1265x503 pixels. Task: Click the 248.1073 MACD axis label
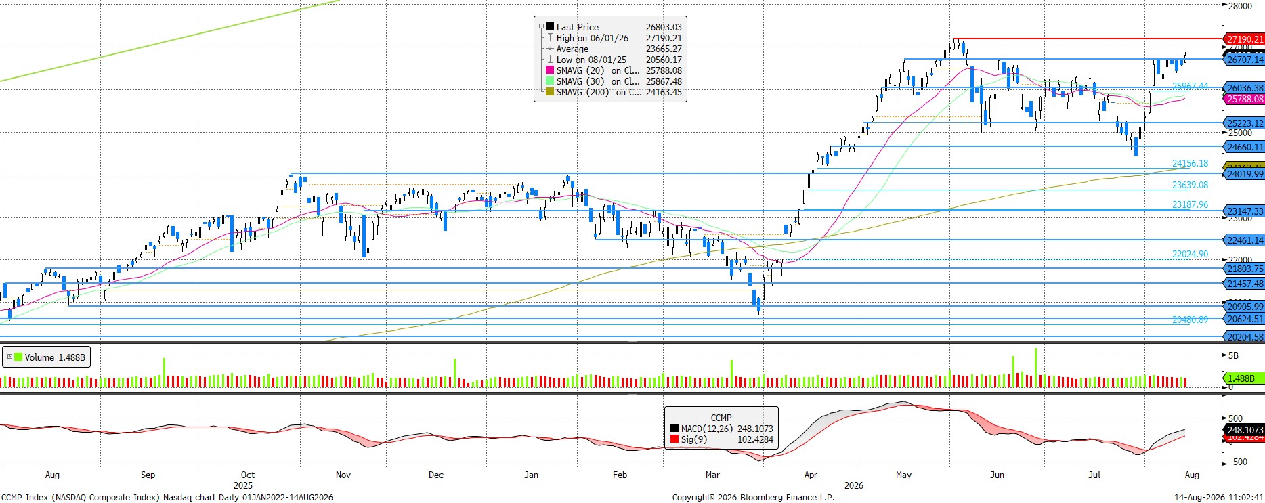[x=1245, y=430]
